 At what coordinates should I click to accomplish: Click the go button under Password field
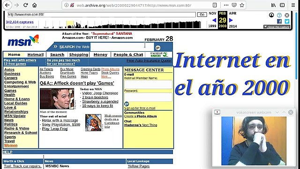(127, 104)
